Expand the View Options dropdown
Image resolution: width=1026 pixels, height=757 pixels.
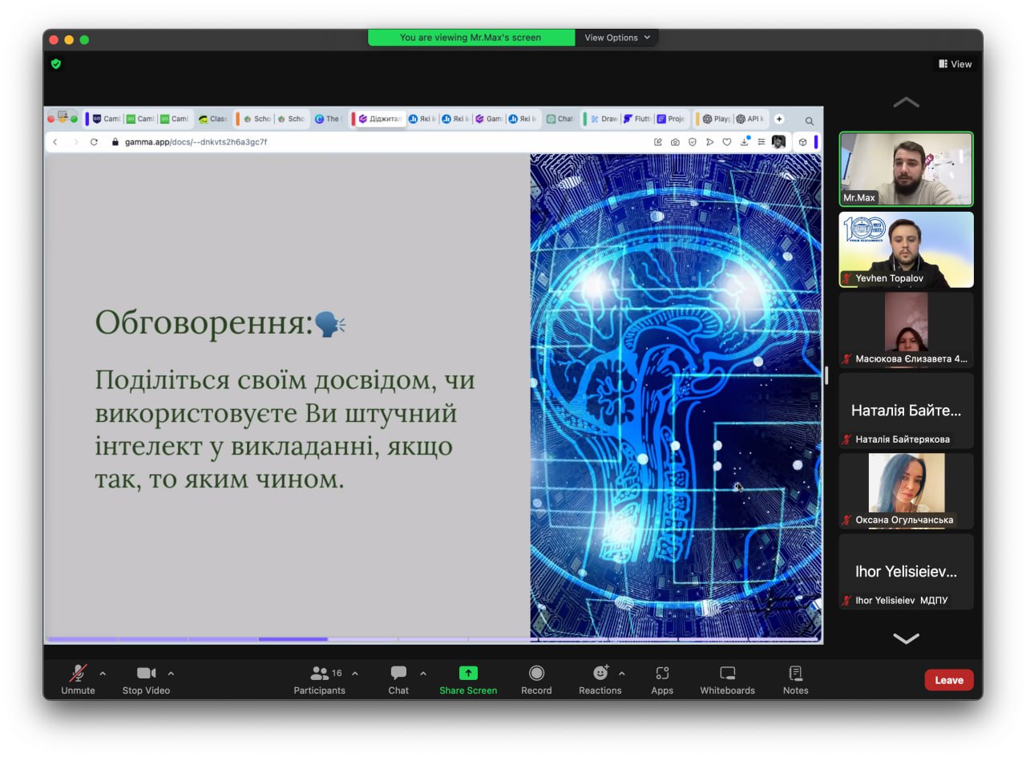(616, 38)
